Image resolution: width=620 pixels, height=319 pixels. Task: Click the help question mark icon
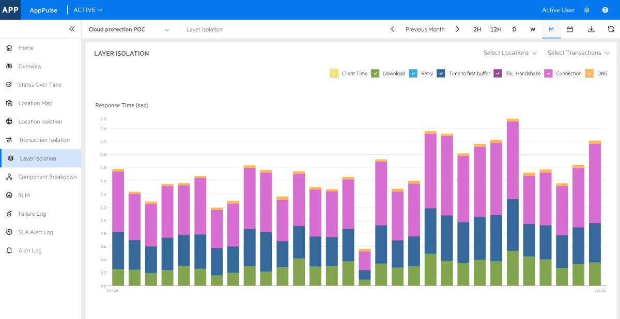coord(605,10)
